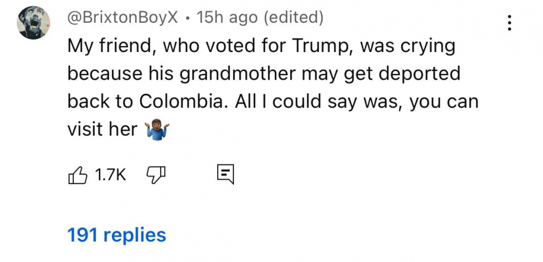
Task: Like the comment with thumbs-up icon
Action: 77,175
